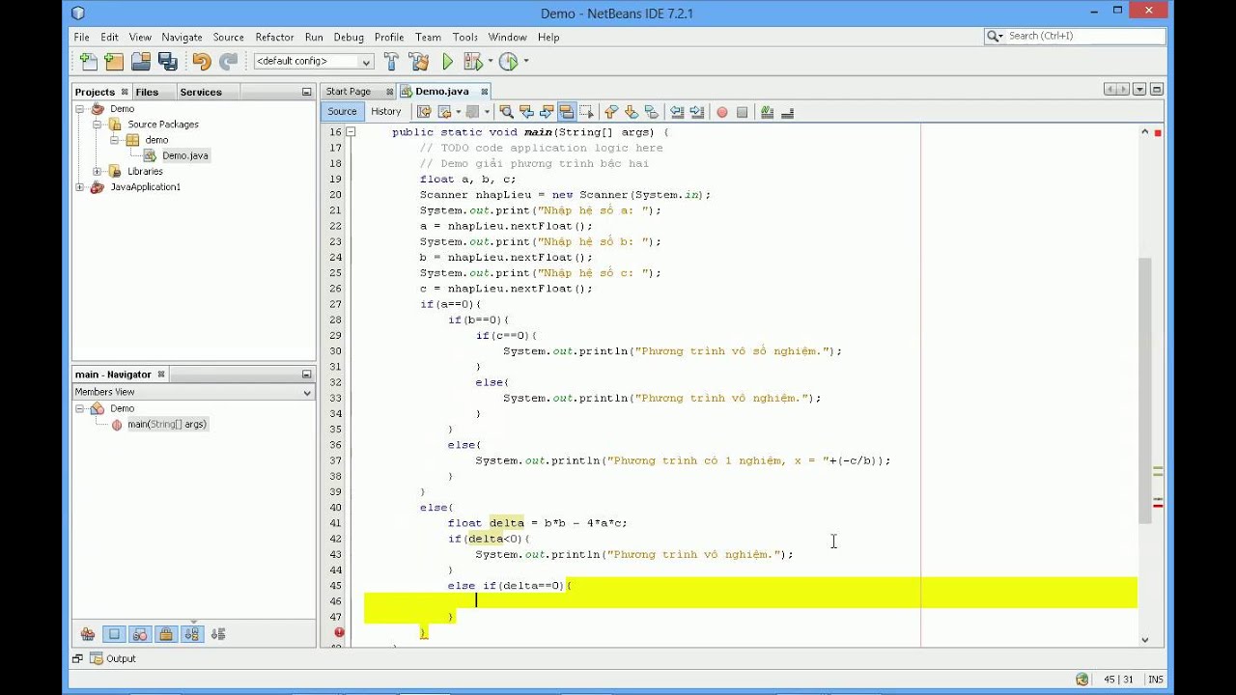Click the Shift Line Left icon
Screen dimensions: 1236x695
coord(677,112)
